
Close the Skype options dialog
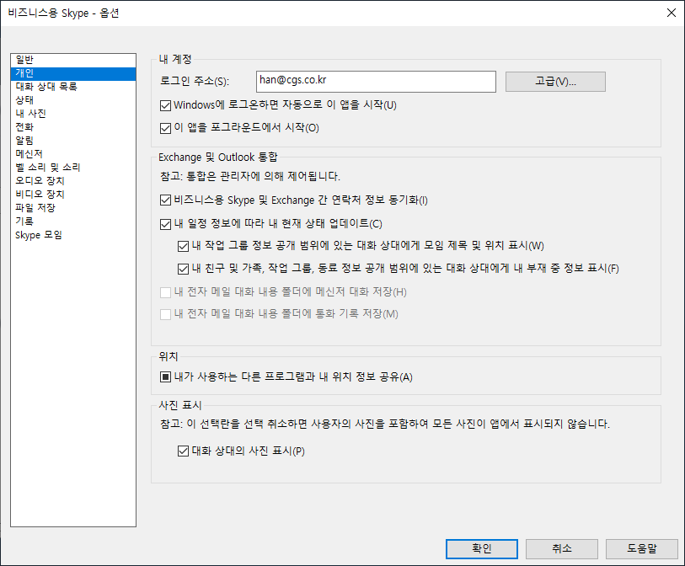672,13
